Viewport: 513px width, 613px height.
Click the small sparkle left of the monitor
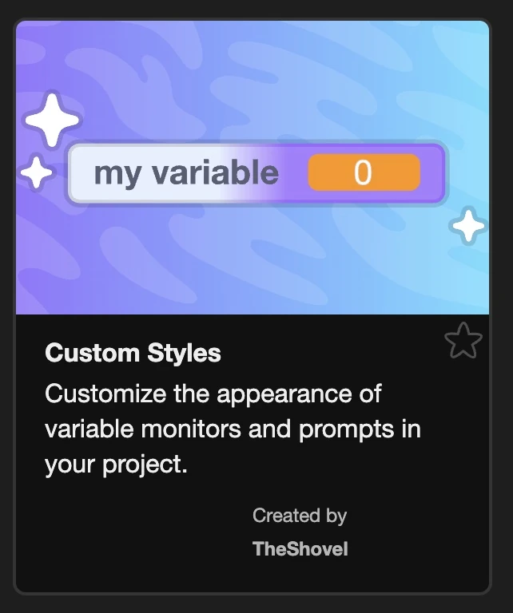click(36, 172)
